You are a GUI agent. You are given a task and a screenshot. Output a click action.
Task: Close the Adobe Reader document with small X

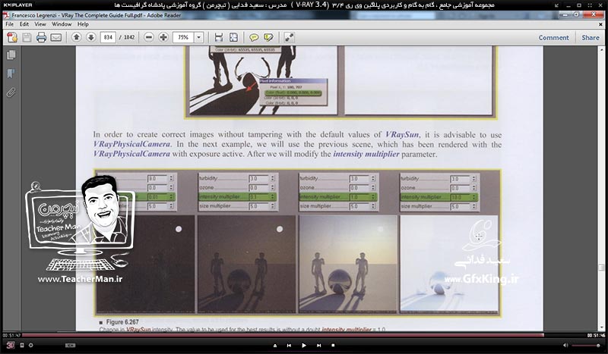[x=600, y=24]
